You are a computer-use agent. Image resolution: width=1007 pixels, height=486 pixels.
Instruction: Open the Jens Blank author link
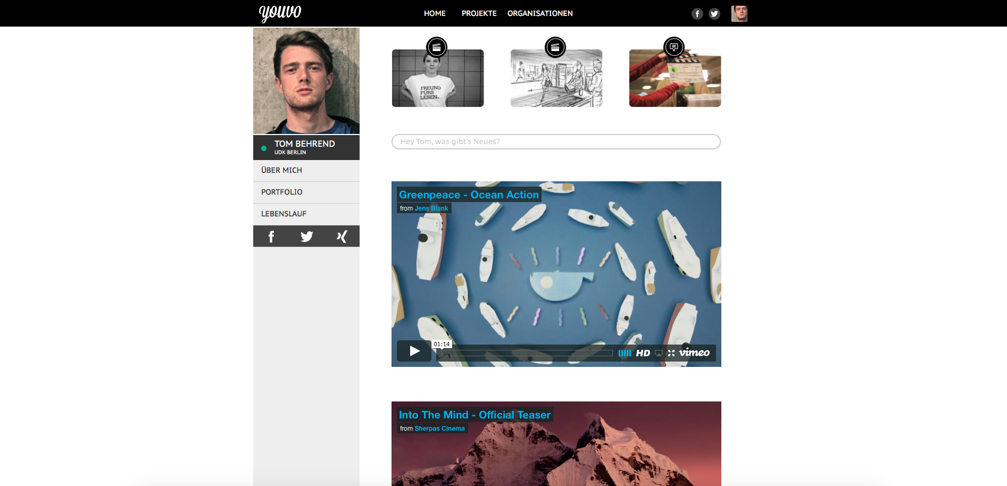(x=431, y=208)
